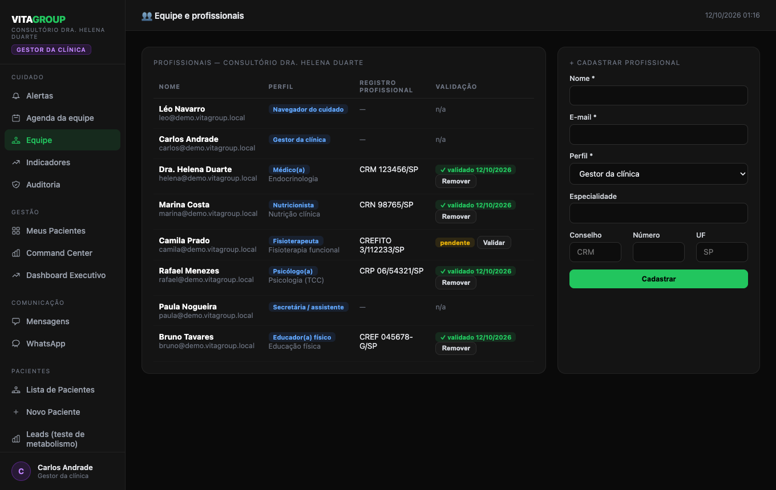Click the Meus Pacientes grid icon
The width and height of the screenshot is (776, 490).
click(x=16, y=231)
